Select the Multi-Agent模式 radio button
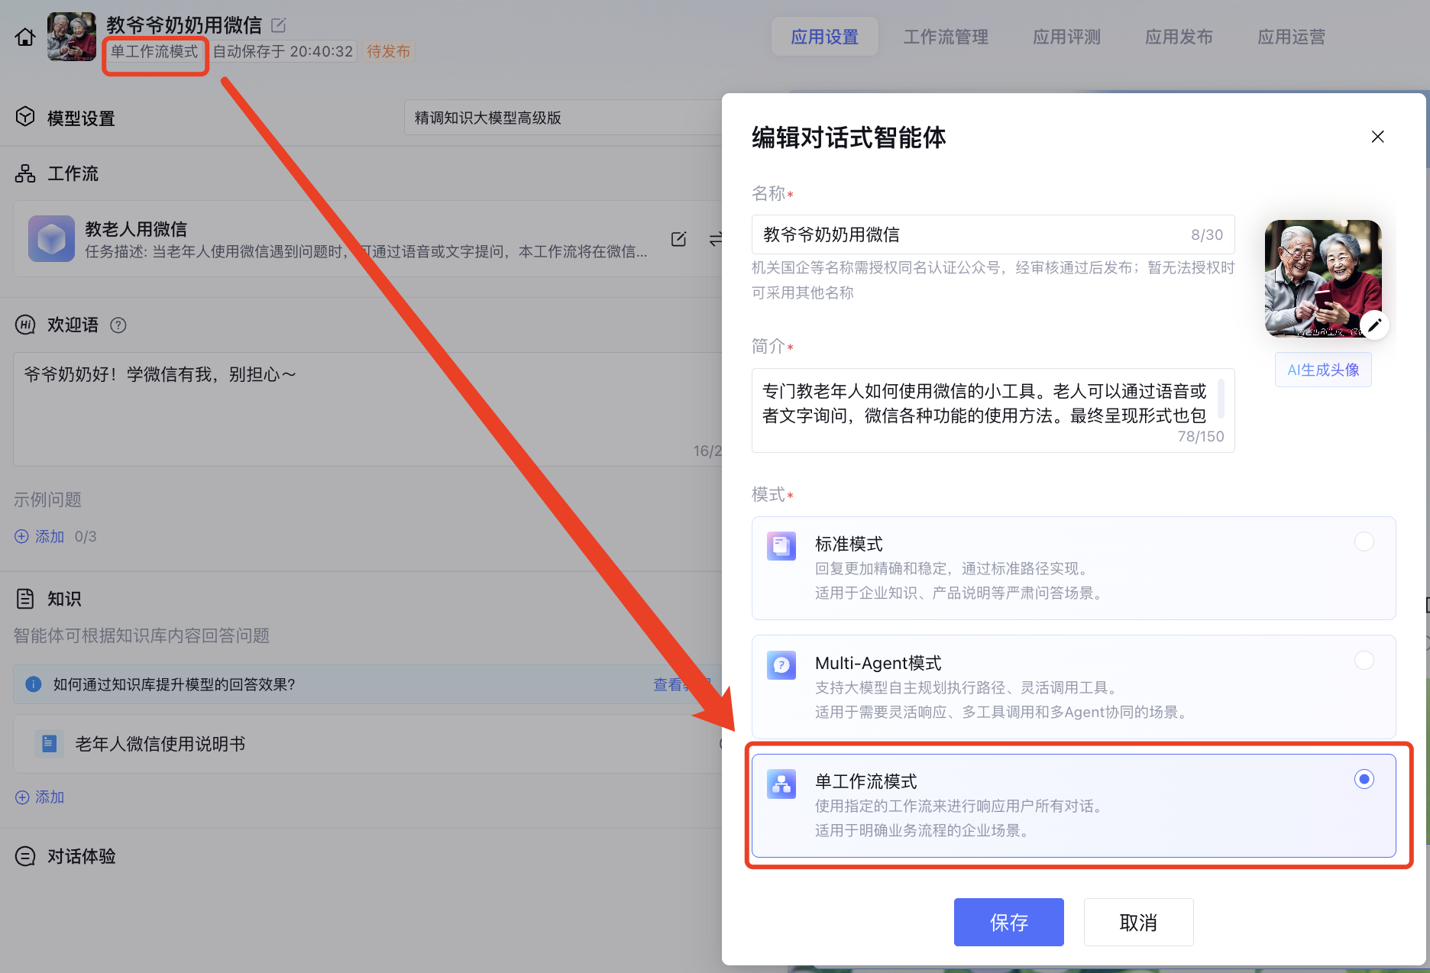Screen dimensions: 1430x973 point(1364,660)
